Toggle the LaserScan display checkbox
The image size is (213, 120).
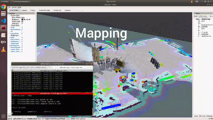[x=22, y=34]
